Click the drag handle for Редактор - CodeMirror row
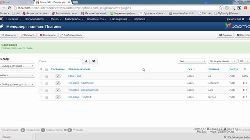Screen dimensions: 250x140 pyautogui.click(x=41, y=83)
